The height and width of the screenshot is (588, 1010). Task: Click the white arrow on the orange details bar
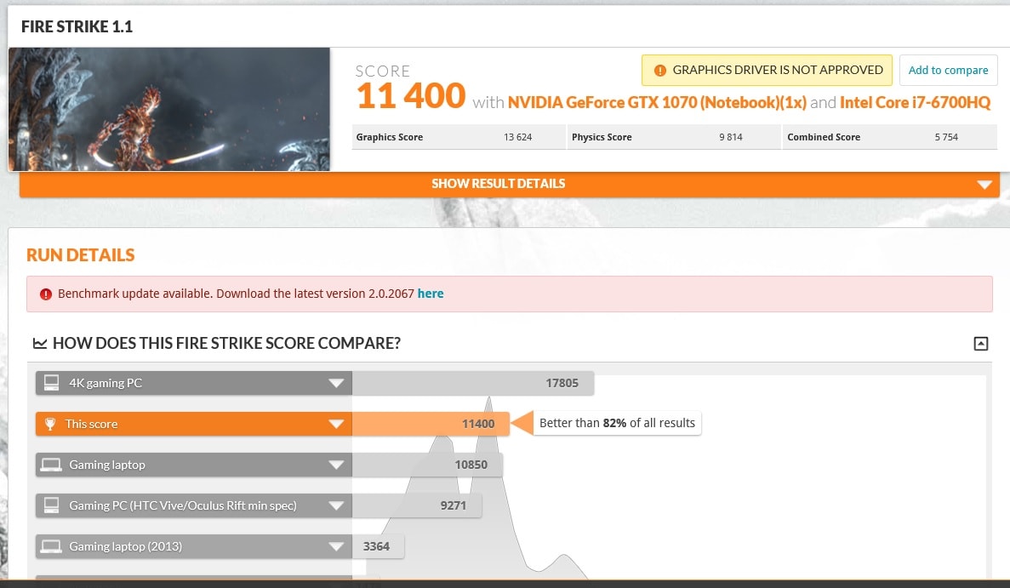pyautogui.click(x=984, y=185)
